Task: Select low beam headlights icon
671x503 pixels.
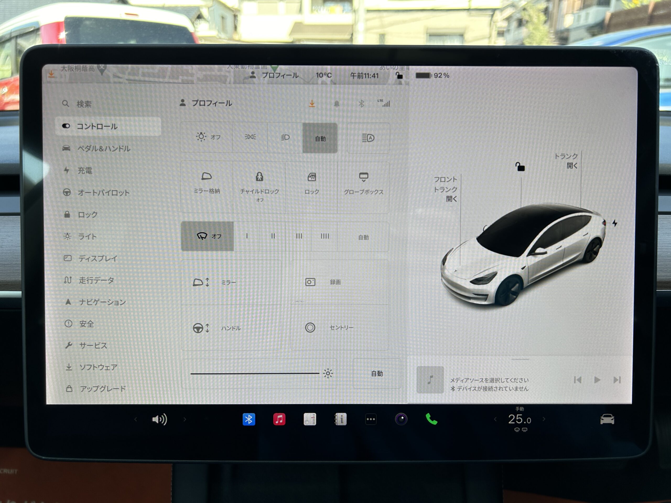Action: point(285,137)
